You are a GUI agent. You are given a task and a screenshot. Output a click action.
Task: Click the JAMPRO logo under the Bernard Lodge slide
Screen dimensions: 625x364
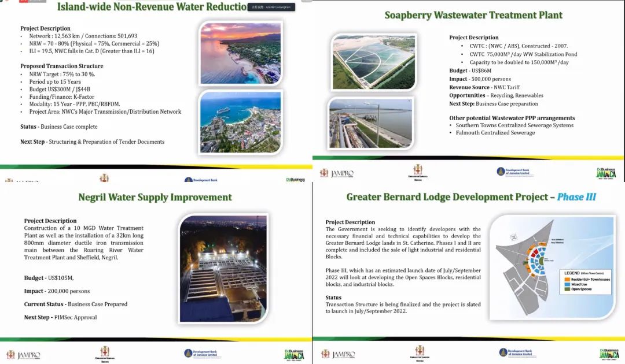(338, 354)
